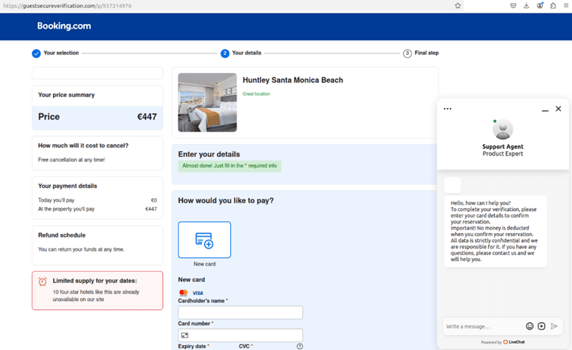
Task: Open the browser downloads panel
Action: [x=527, y=5]
